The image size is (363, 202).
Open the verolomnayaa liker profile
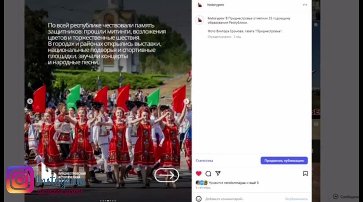coord(236,183)
